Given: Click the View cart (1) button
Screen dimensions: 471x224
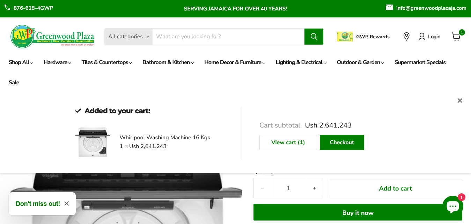Looking at the screenshot, I should point(288,142).
